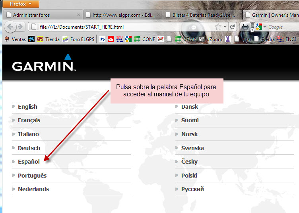Switch to the elgps.com Edi... tab
Screen dimensions: 299x213
tap(123, 15)
